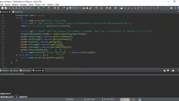Viewport: 179px width, 101px height.
Task: Open the quick access magnifier icon
Action: 166,8
